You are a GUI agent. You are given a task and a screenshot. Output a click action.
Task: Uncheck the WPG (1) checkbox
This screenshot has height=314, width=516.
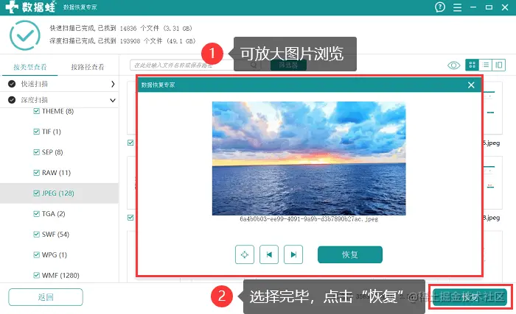[37, 255]
